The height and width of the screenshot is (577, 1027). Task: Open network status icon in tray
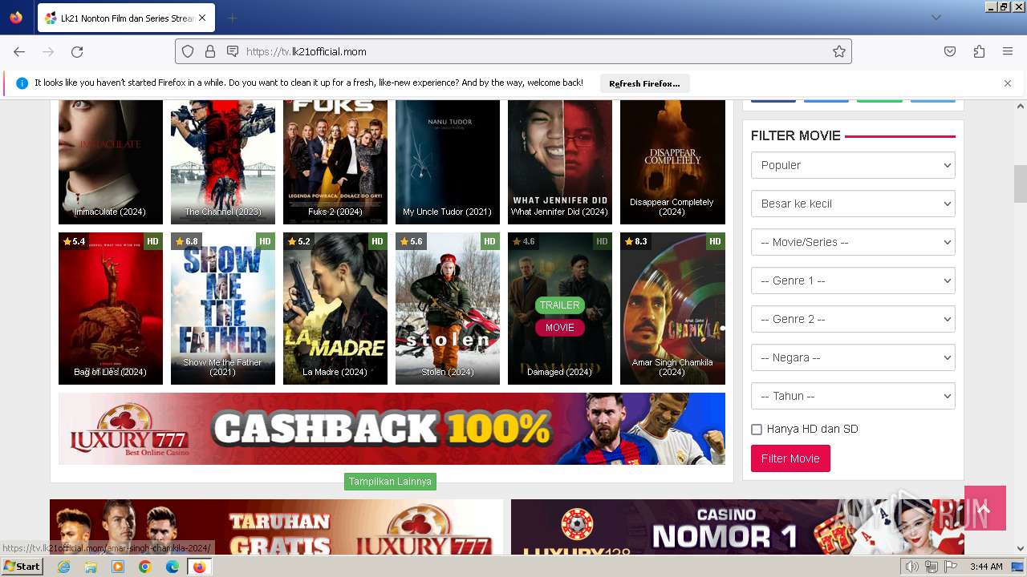(x=932, y=567)
